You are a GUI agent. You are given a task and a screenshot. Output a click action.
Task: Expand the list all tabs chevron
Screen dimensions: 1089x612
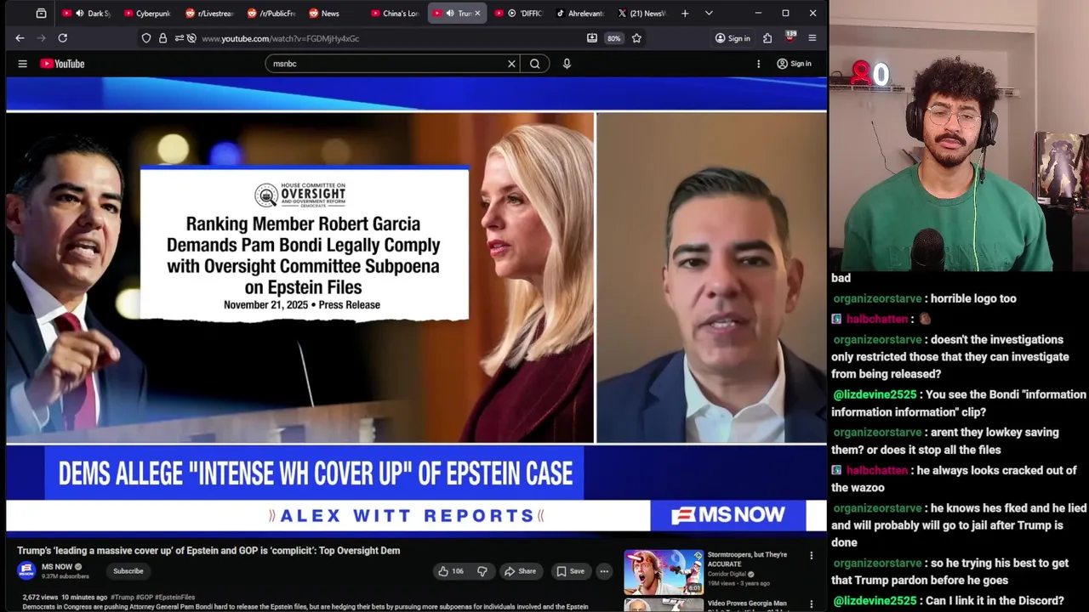click(709, 14)
